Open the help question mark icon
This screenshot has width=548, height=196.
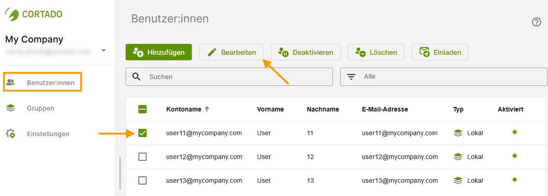click(x=537, y=22)
